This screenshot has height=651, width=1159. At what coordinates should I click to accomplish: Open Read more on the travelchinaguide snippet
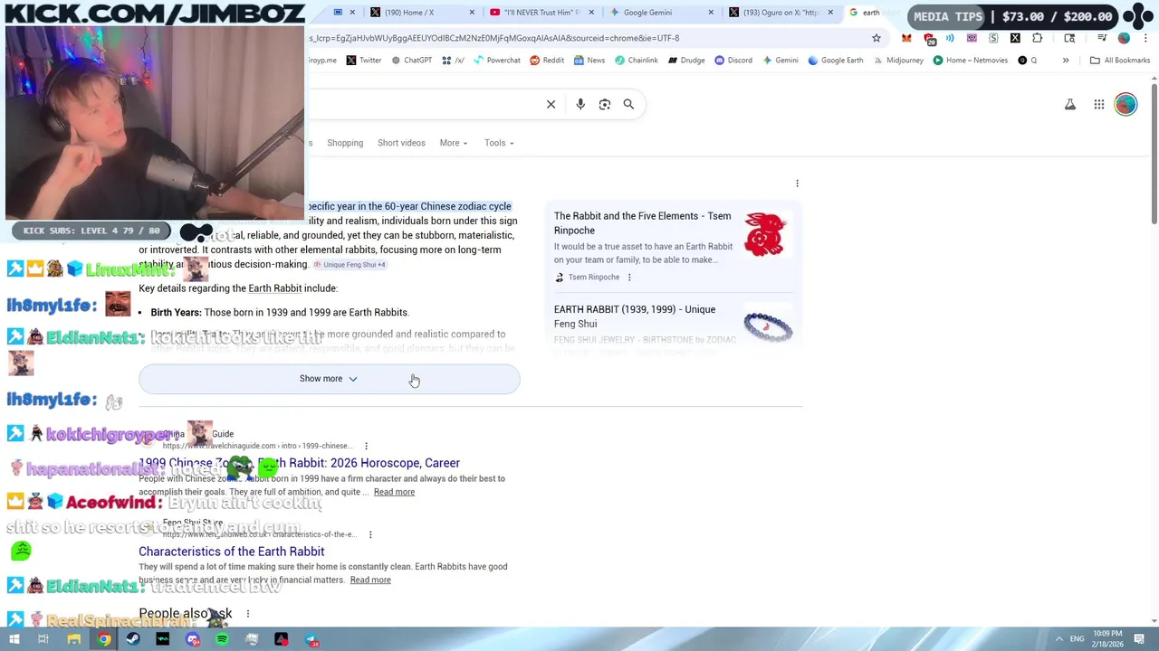(394, 492)
